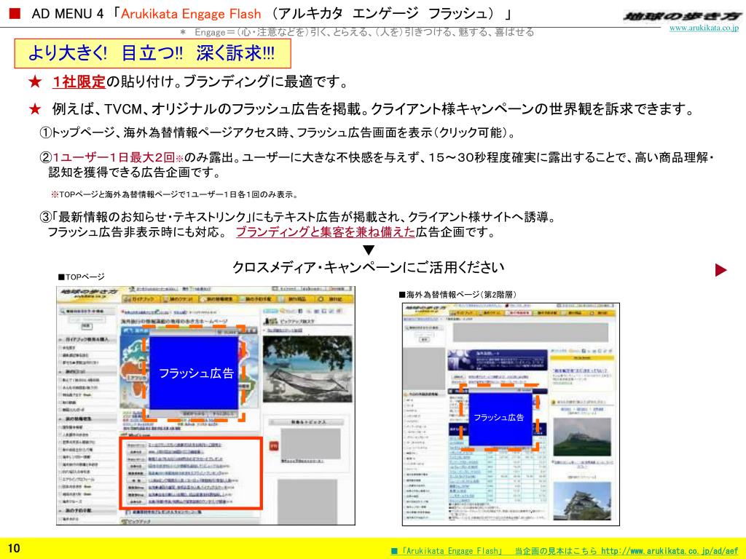Click the line starting ①トップページ、海外為替情報ページ
The height and width of the screenshot is (559, 746).
tap(278, 132)
